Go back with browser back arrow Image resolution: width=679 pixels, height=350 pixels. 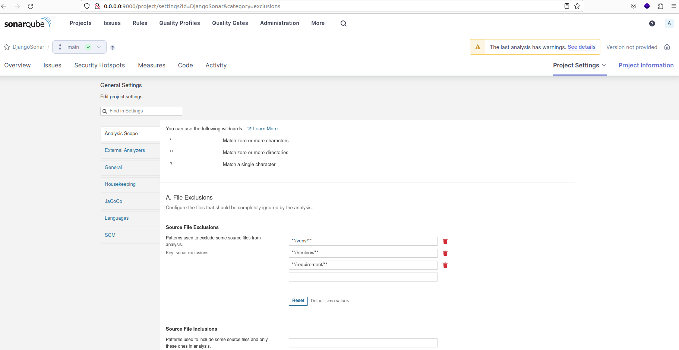4,6
